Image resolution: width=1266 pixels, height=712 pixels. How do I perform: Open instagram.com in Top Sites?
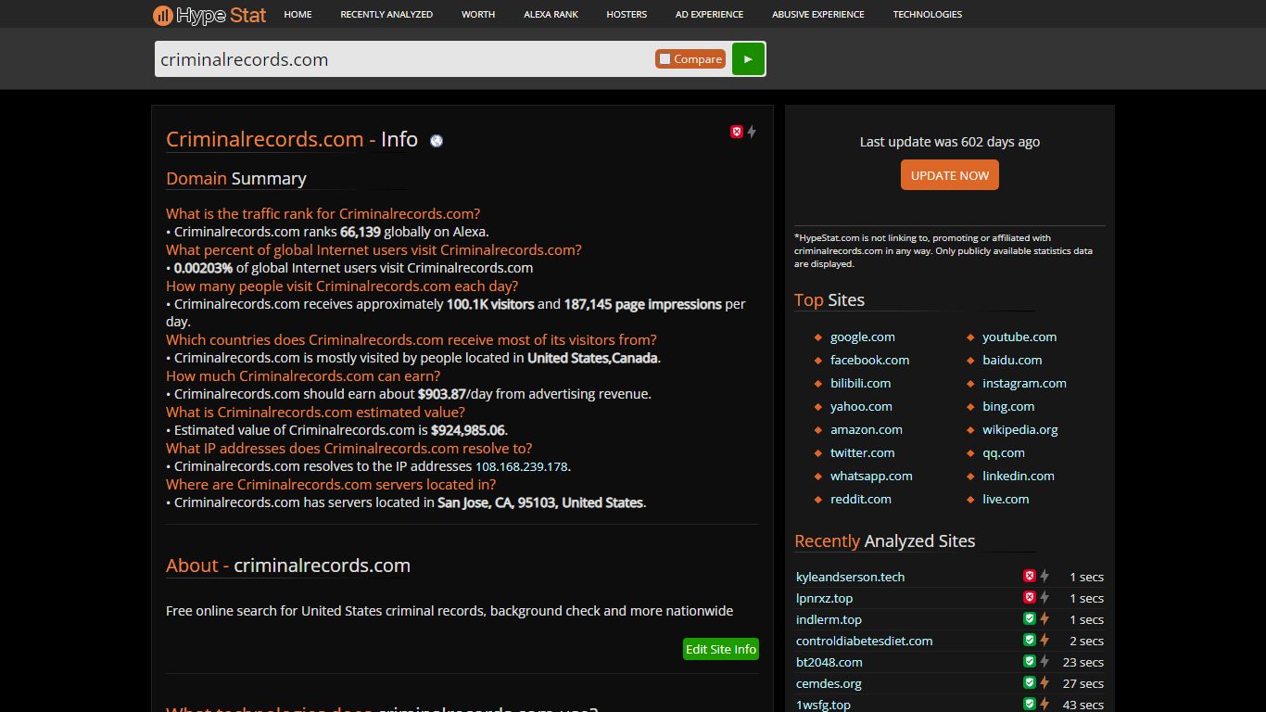click(1024, 383)
